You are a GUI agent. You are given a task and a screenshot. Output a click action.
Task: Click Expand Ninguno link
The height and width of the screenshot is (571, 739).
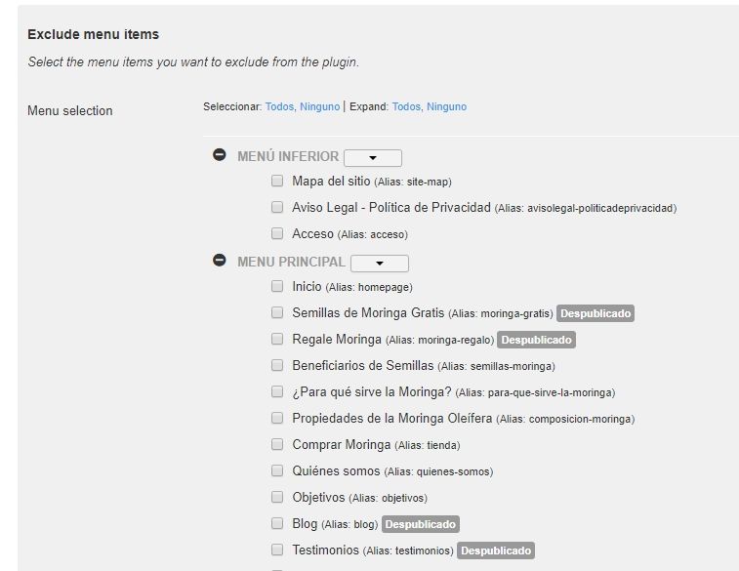(446, 107)
